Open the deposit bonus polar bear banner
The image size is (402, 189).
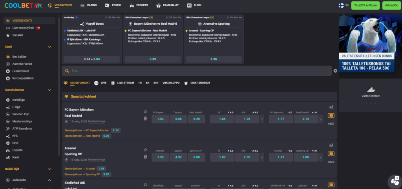click(370, 46)
